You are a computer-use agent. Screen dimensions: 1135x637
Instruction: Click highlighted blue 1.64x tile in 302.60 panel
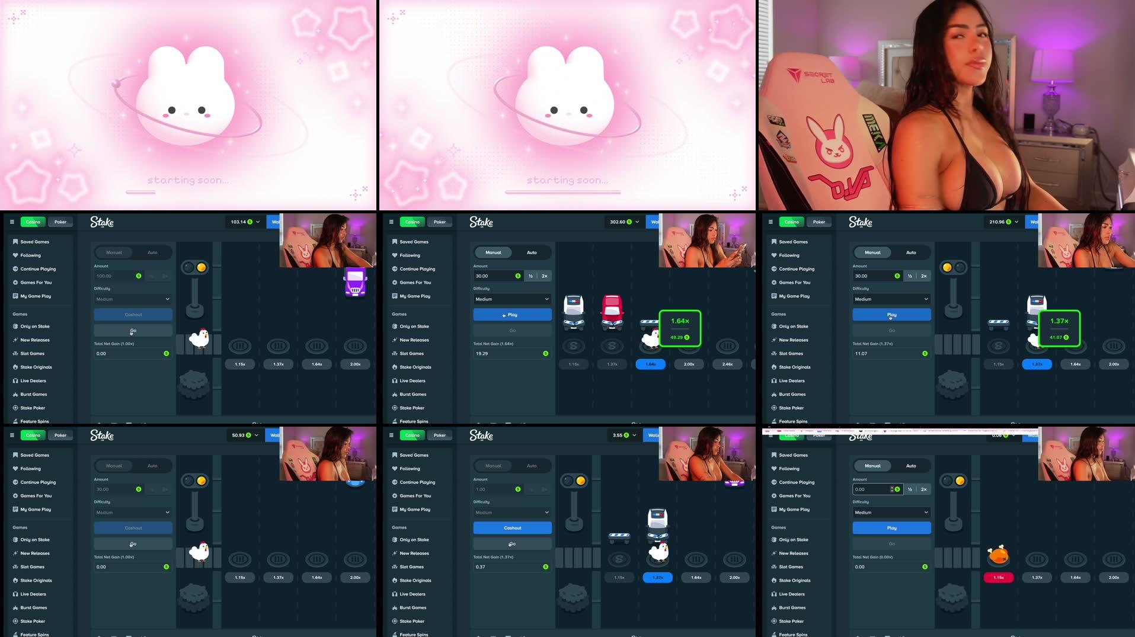(650, 364)
